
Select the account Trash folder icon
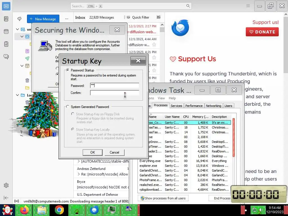pyautogui.click(x=27, y=80)
